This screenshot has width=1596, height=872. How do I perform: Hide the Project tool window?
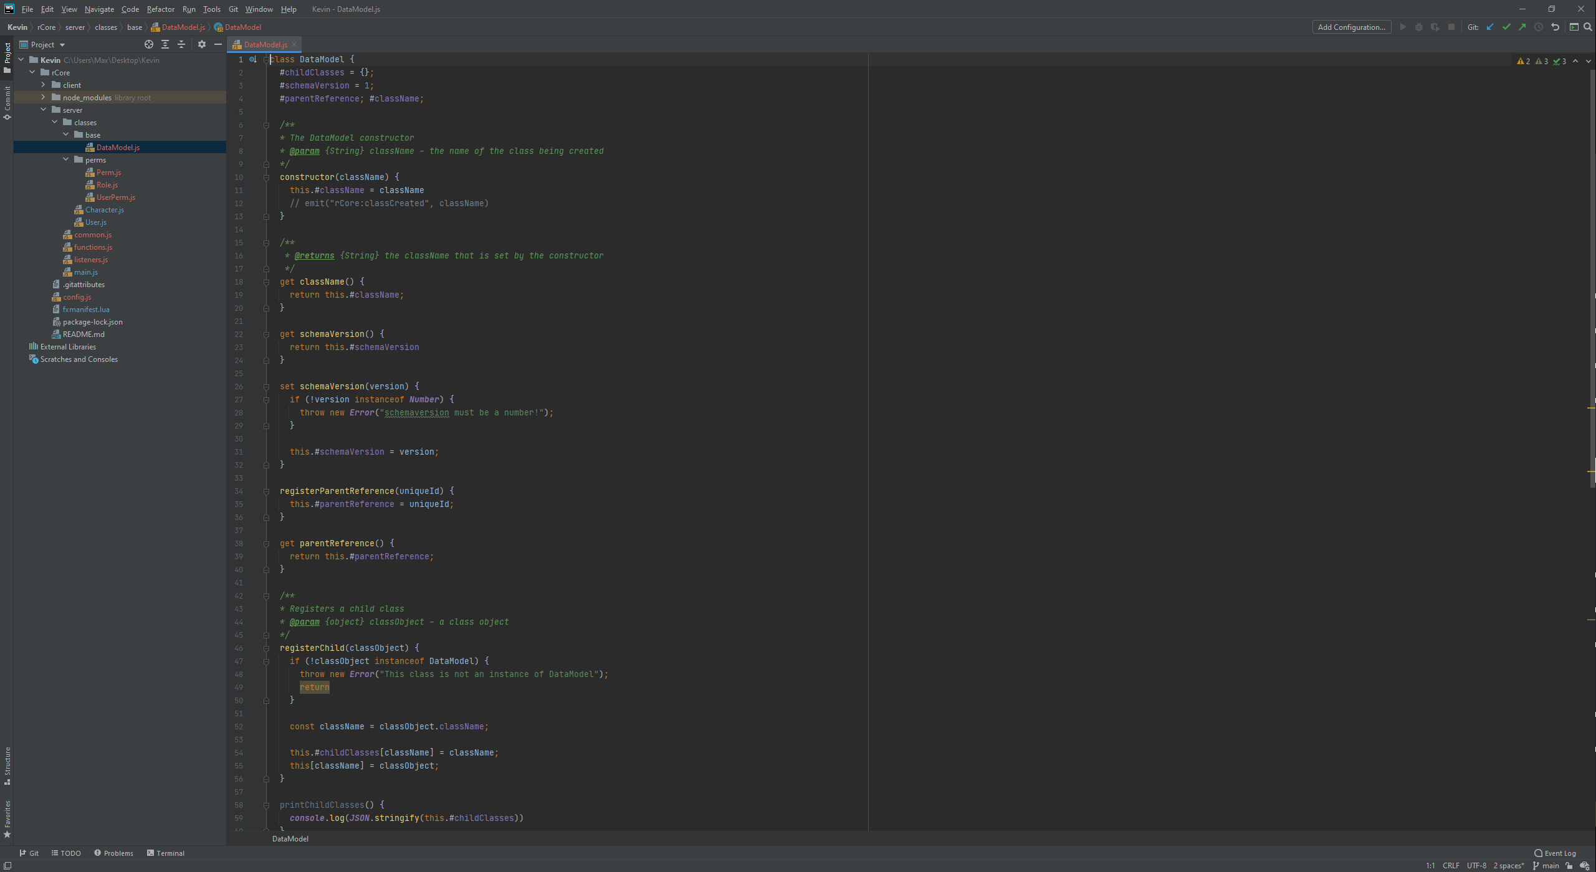coord(218,44)
